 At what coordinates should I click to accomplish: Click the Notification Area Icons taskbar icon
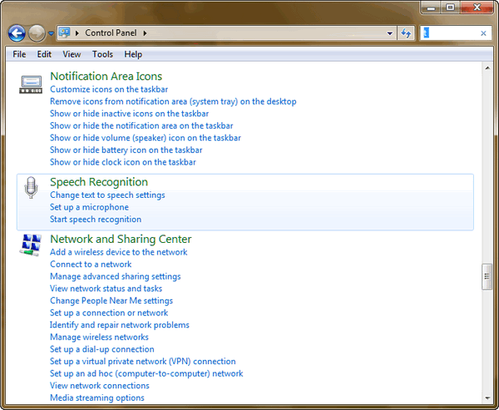[x=31, y=84]
